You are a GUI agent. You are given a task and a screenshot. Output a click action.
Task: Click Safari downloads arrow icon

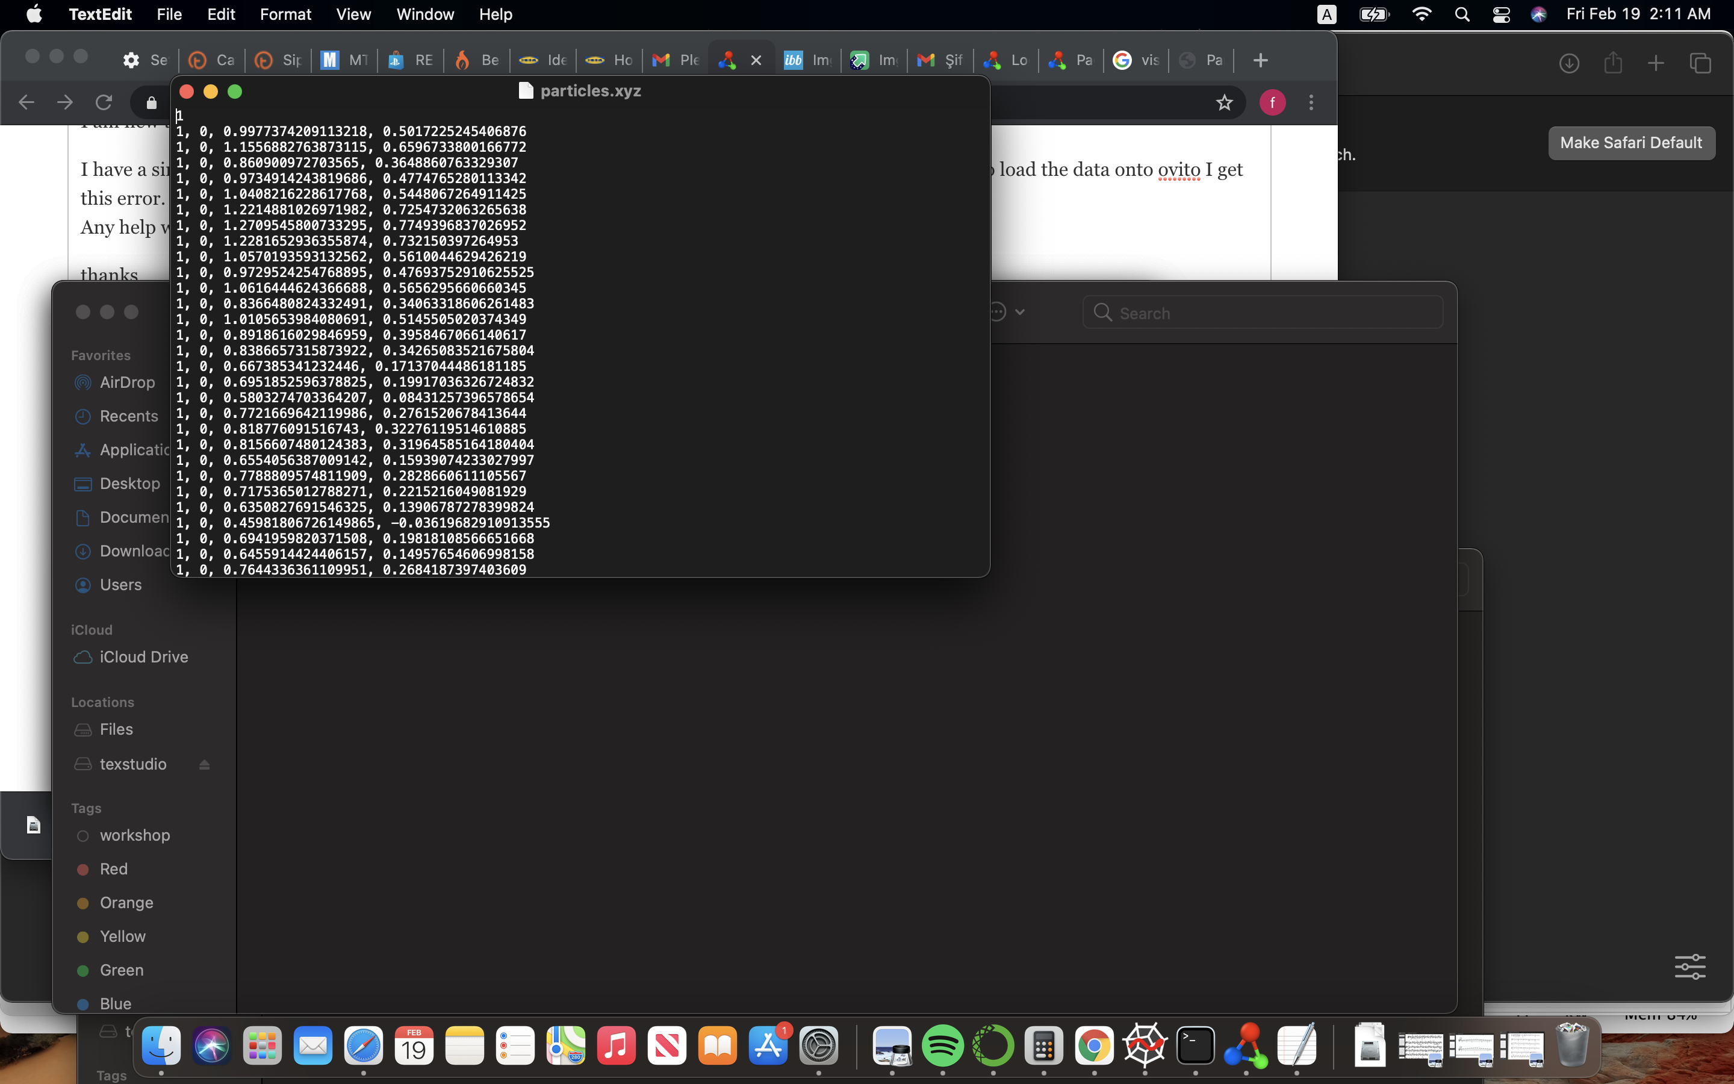[1568, 63]
